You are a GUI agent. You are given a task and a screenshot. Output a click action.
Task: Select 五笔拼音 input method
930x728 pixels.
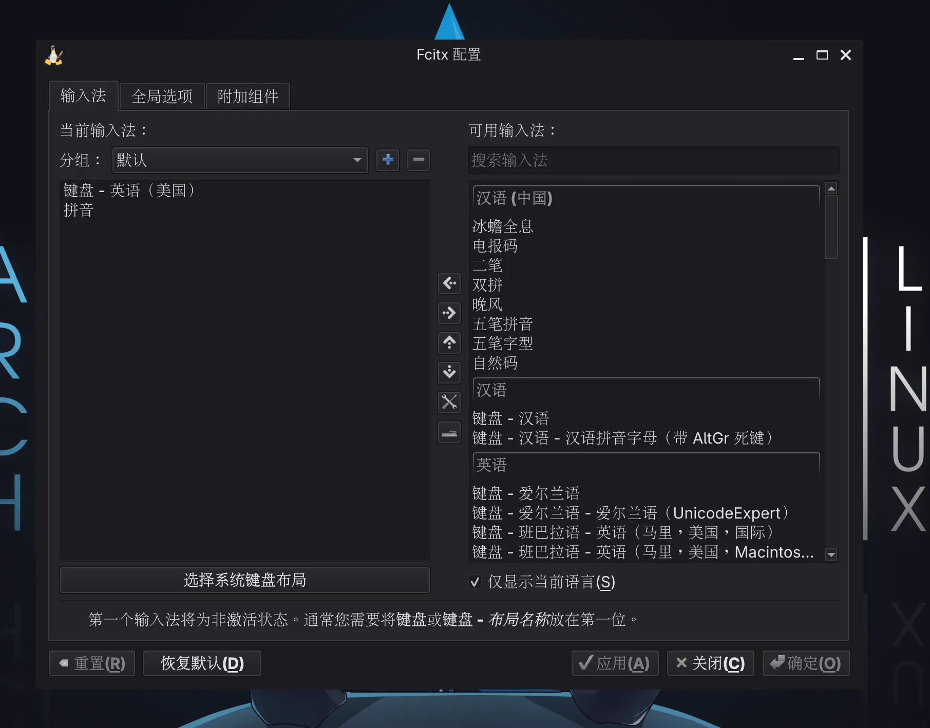(646, 324)
